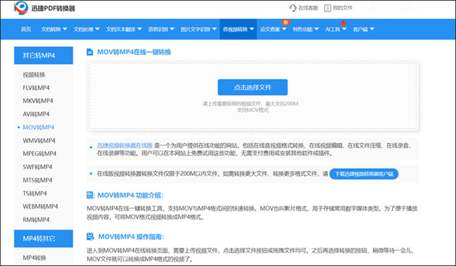Click the flame icon above AI工具

[x=343, y=23]
